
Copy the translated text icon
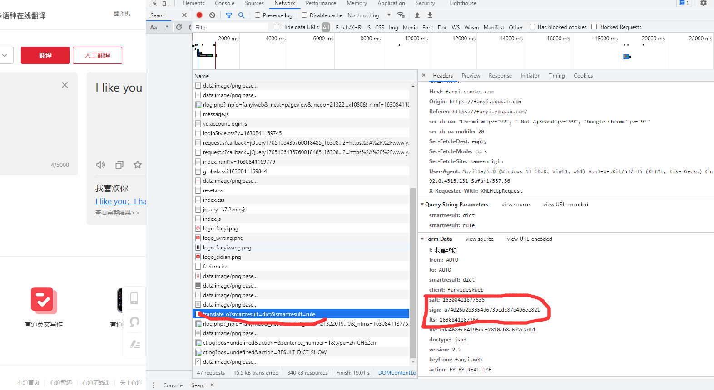coord(119,165)
